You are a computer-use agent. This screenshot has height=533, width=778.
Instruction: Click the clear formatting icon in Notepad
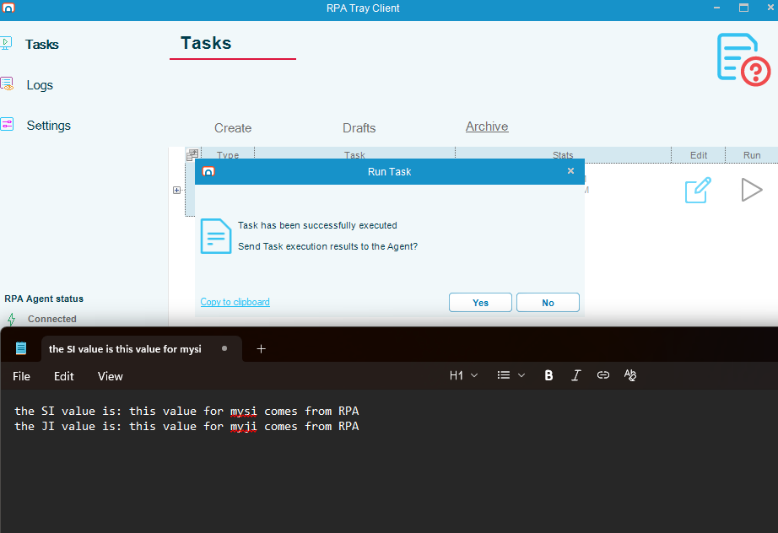pos(629,375)
